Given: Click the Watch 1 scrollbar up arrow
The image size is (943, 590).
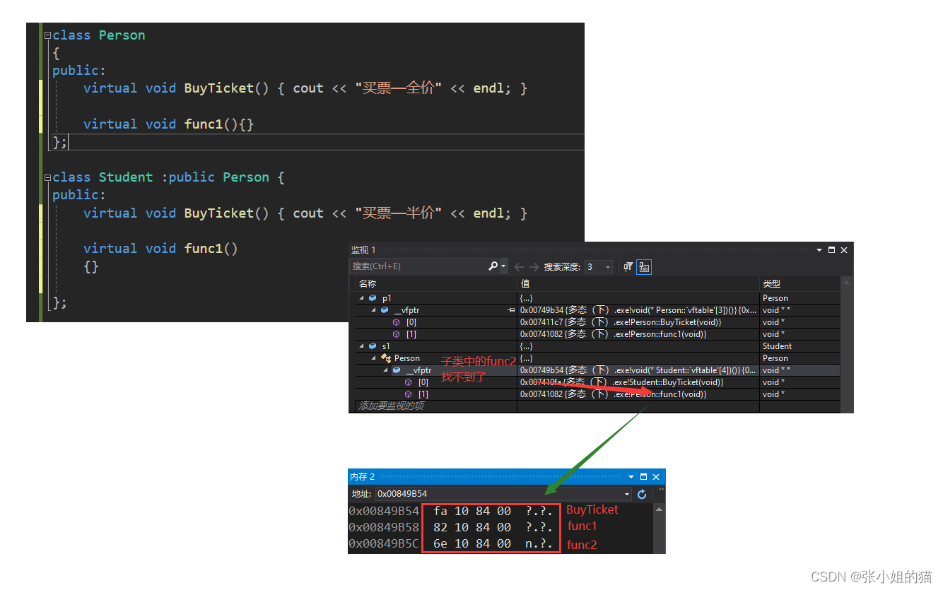Looking at the screenshot, I should 846,283.
